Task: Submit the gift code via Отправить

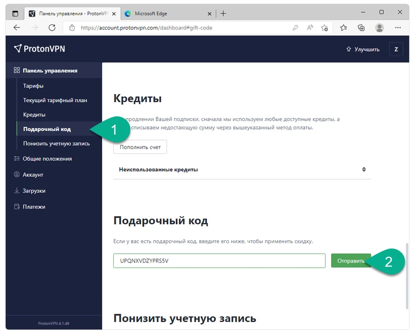Action: coord(352,261)
